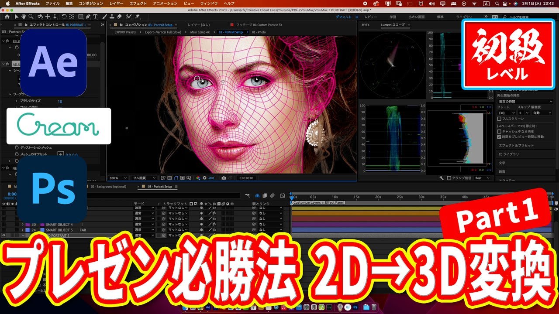Open the 現在の時間 dropdown

point(525,101)
